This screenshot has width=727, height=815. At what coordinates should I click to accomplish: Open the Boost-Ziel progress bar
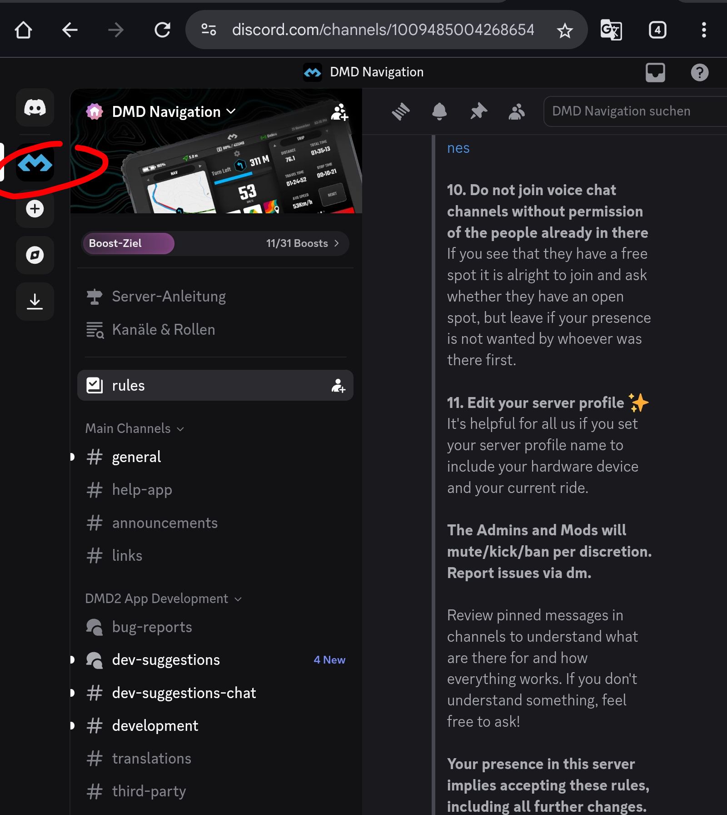(x=215, y=243)
